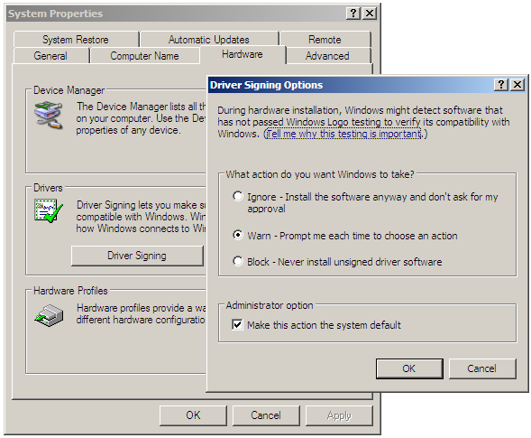Toggle Make this action the system default
531x438 pixels.
[237, 325]
